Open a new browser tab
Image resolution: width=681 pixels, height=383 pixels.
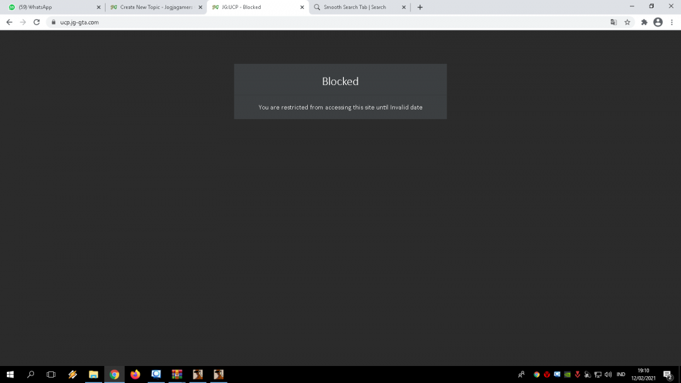tap(420, 7)
